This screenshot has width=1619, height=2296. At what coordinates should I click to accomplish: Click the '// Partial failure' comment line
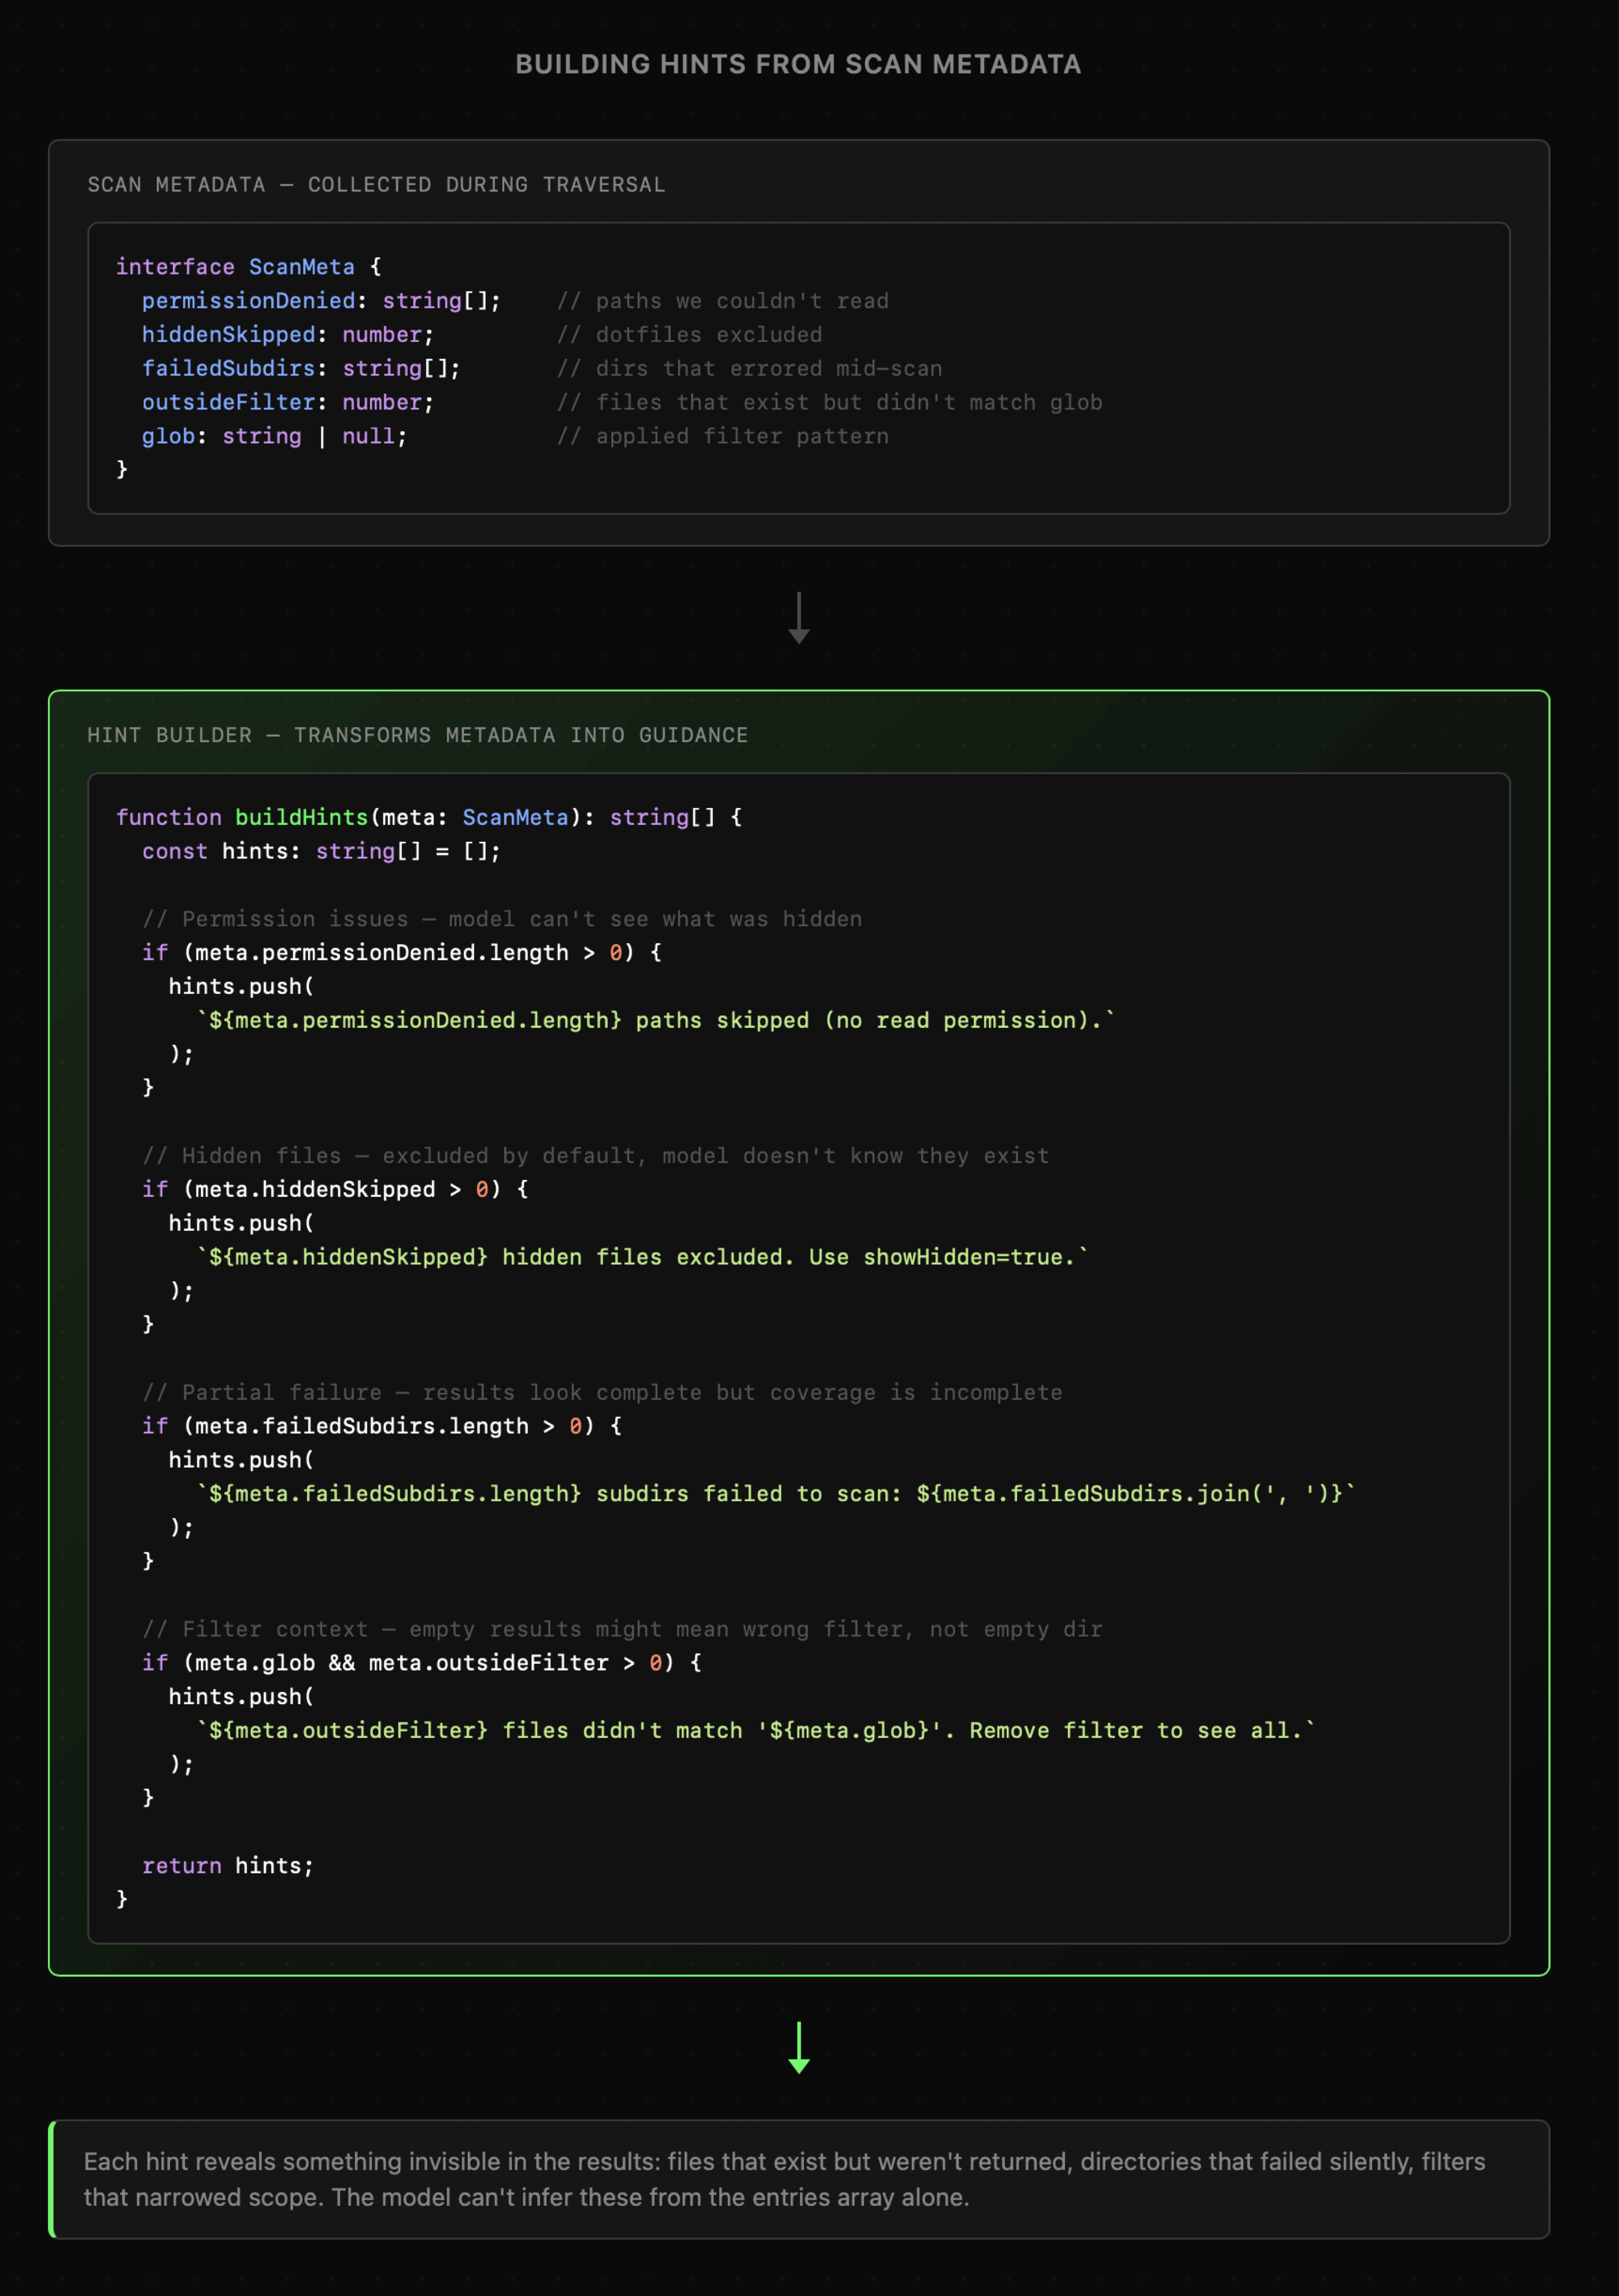[x=601, y=1392]
